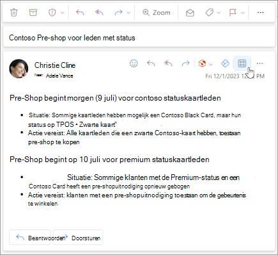Image resolution: width=278 pixels, height=255 pixels.
Task: Open Christie Cline's profile picture
Action: pos(19,69)
